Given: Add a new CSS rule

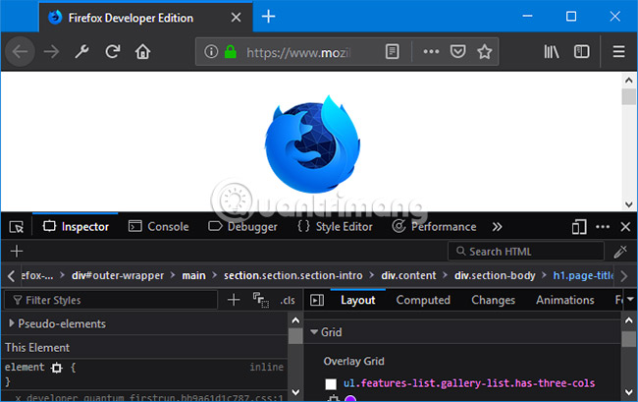Looking at the screenshot, I should pyautogui.click(x=234, y=300).
